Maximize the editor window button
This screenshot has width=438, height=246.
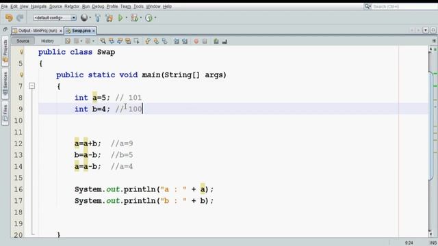(x=433, y=30)
